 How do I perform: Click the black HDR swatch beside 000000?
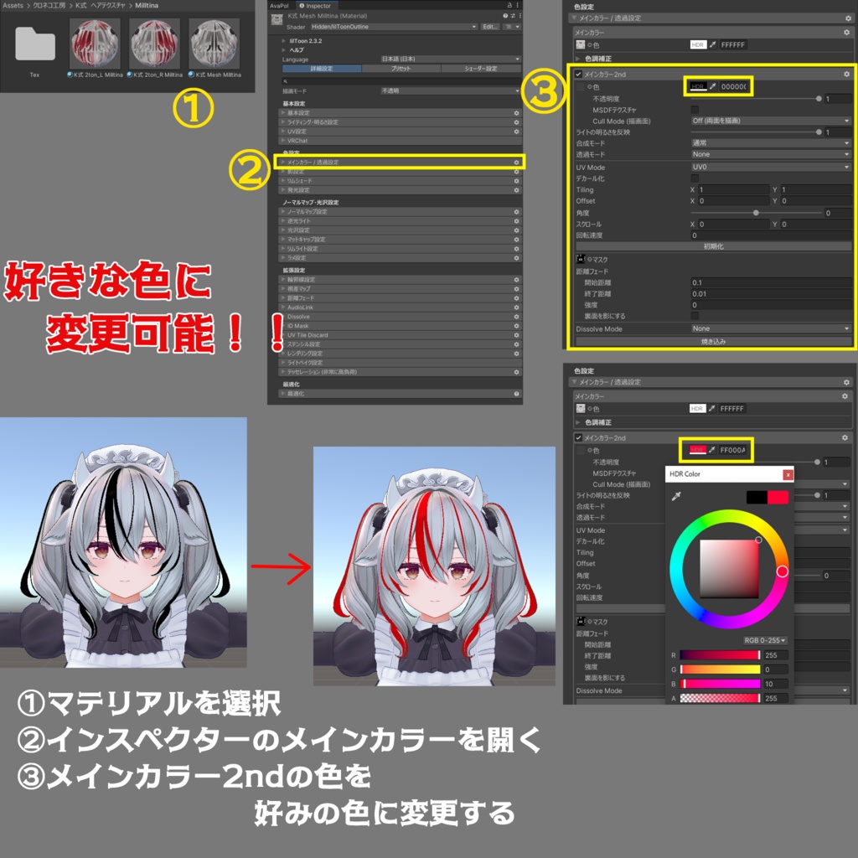click(x=698, y=86)
